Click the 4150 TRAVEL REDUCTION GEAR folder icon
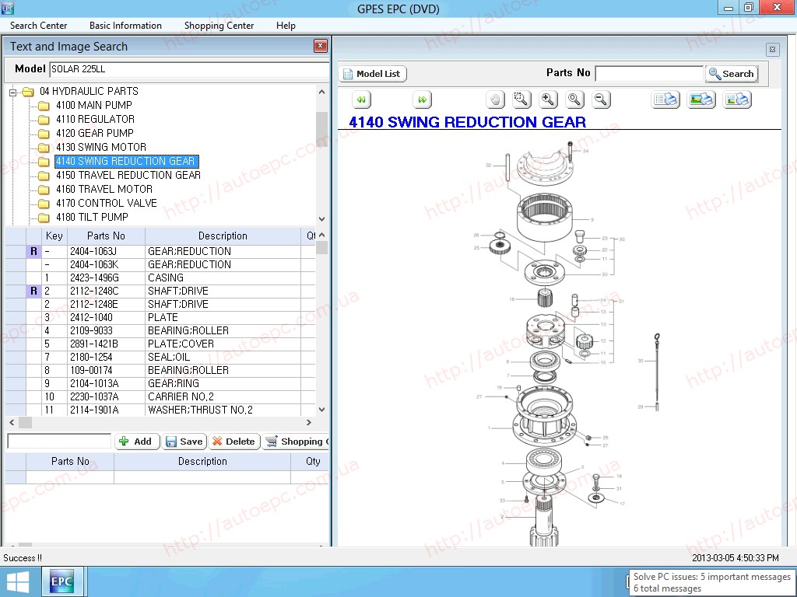This screenshot has height=597, width=797. [44, 176]
